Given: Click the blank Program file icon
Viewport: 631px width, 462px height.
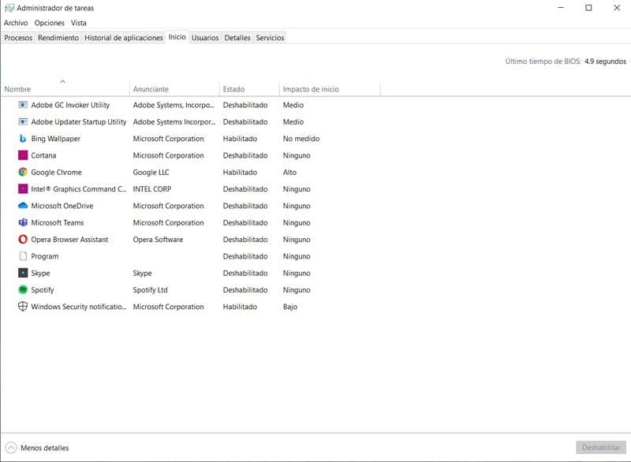Looking at the screenshot, I should click(23, 256).
